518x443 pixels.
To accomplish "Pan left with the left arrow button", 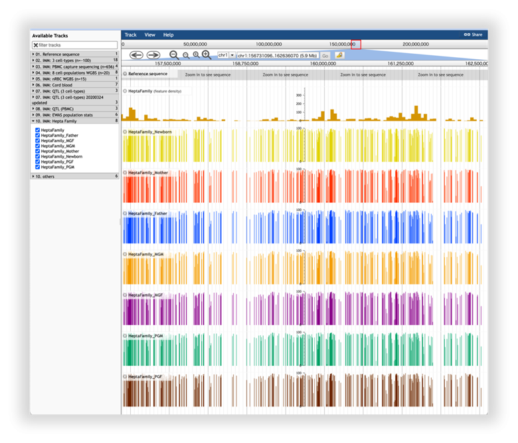I will pos(136,55).
